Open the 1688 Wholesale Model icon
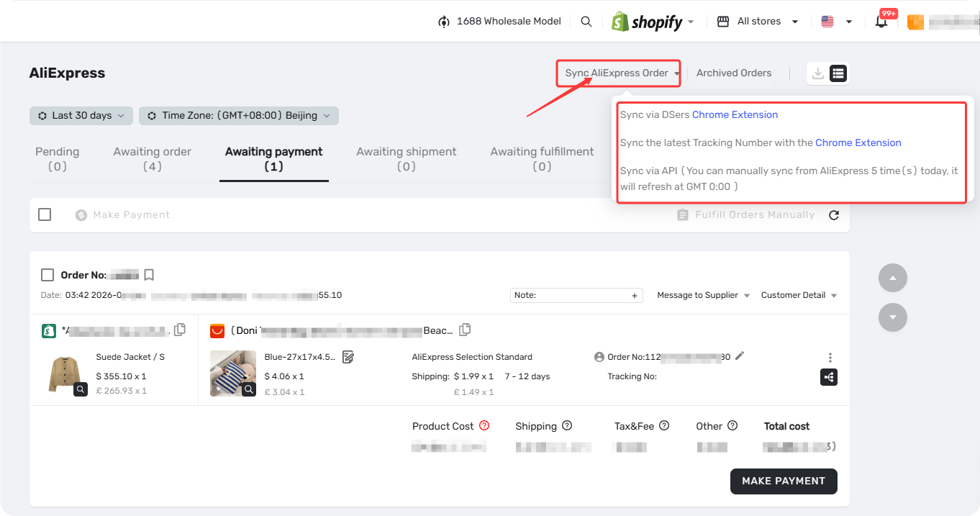 click(444, 22)
